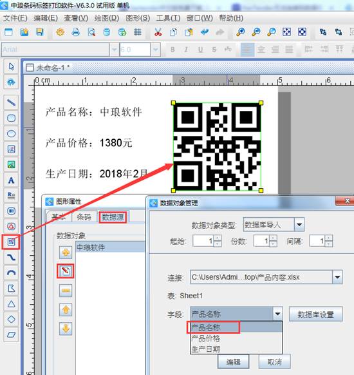Remove the data object with the minus icon
The image size is (354, 375).
(x=66, y=291)
